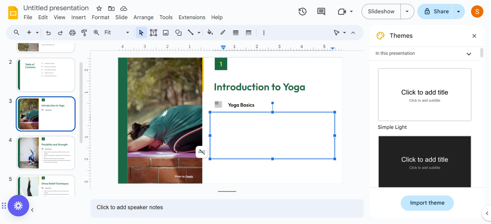491x224 pixels.
Task: Open the toolbar More options menu
Action: click(x=264, y=33)
